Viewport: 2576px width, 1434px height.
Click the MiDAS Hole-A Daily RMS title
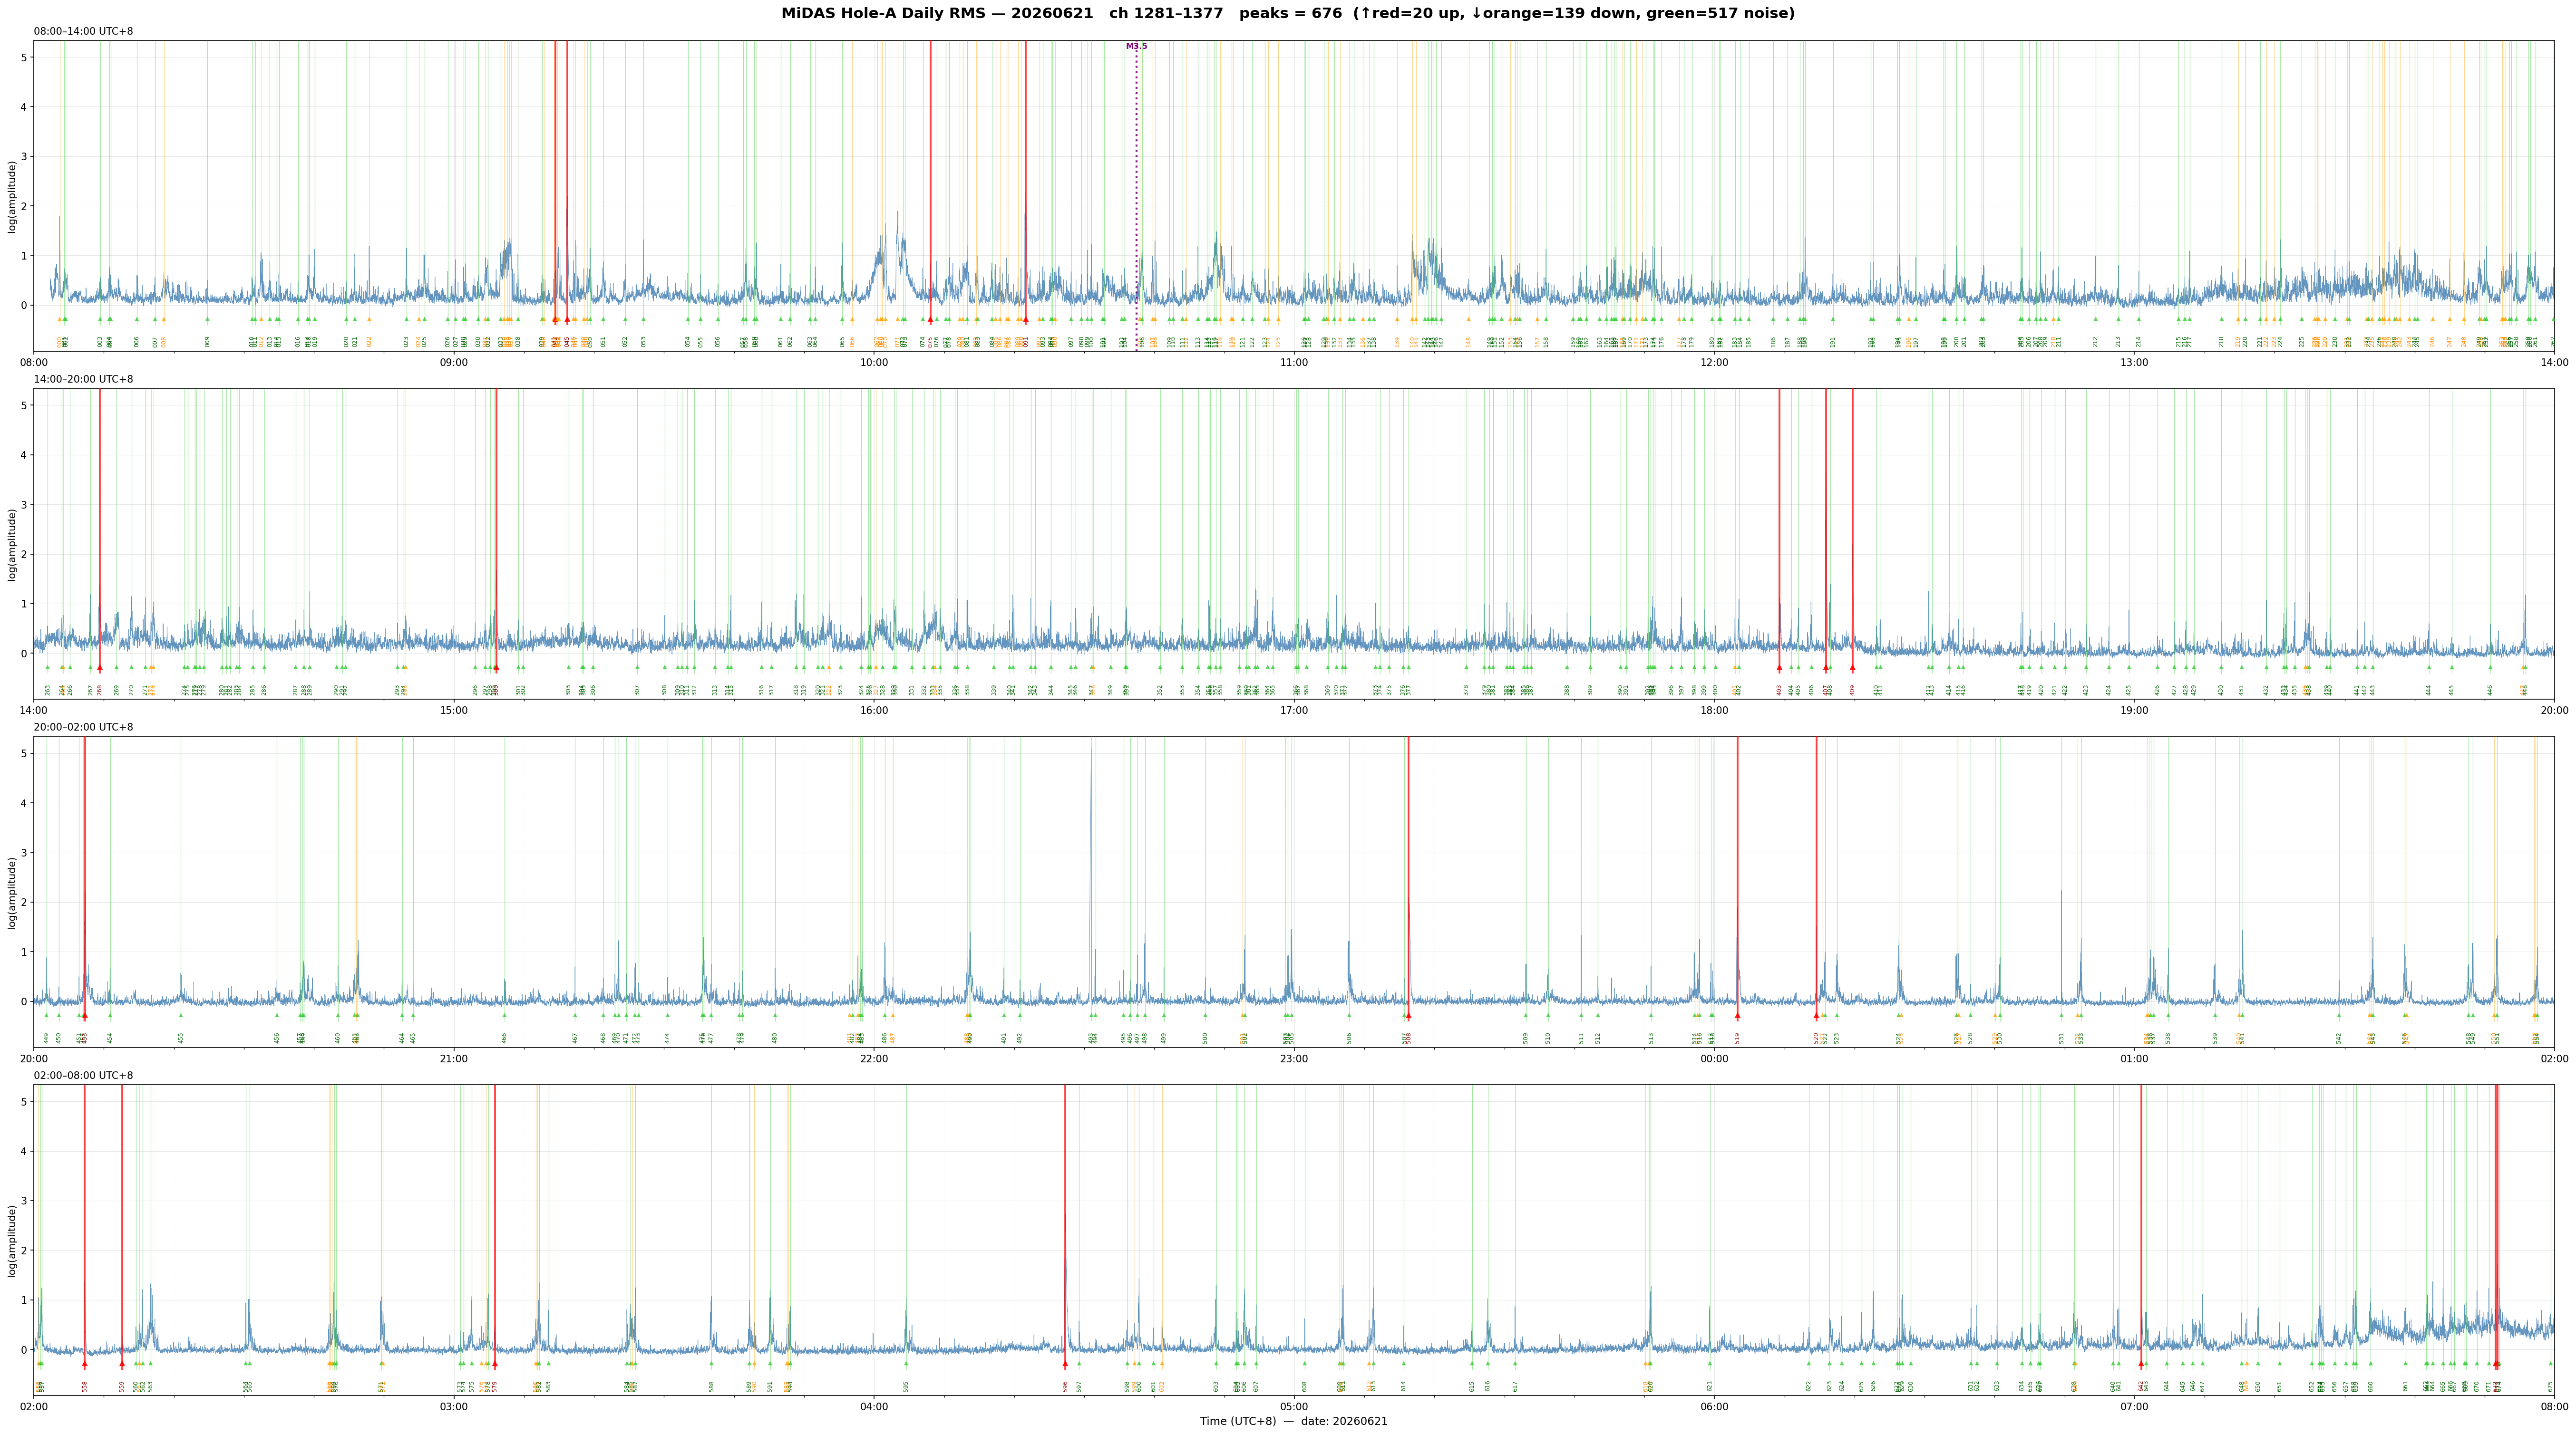(x=1288, y=13)
